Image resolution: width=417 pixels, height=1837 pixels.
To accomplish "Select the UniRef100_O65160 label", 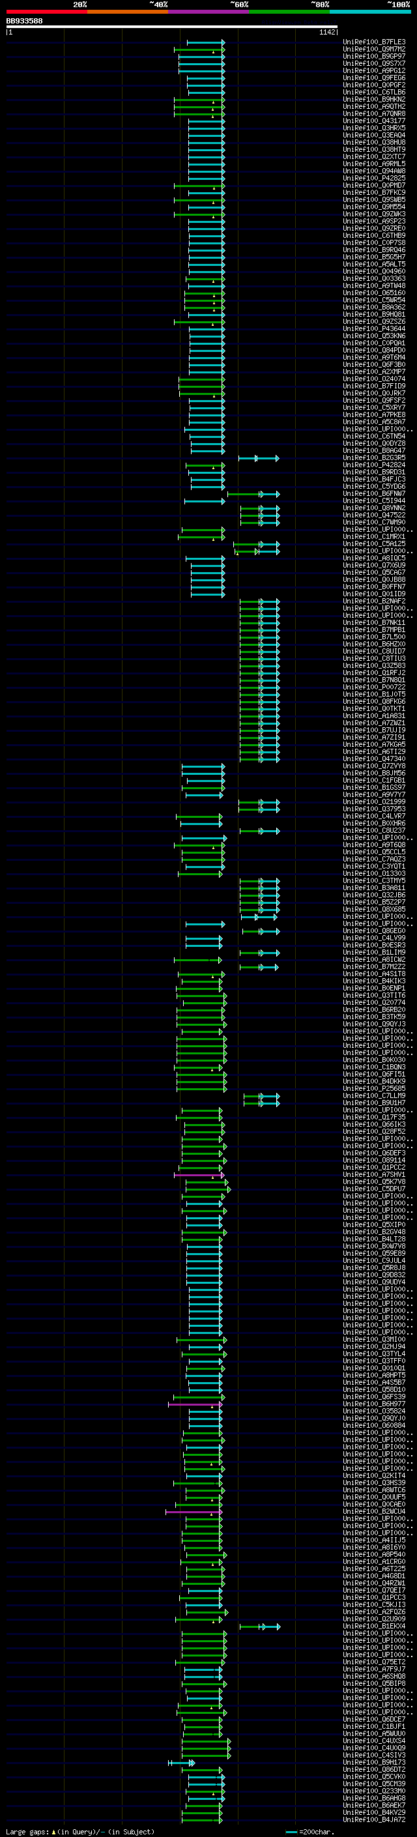I will (374, 293).
